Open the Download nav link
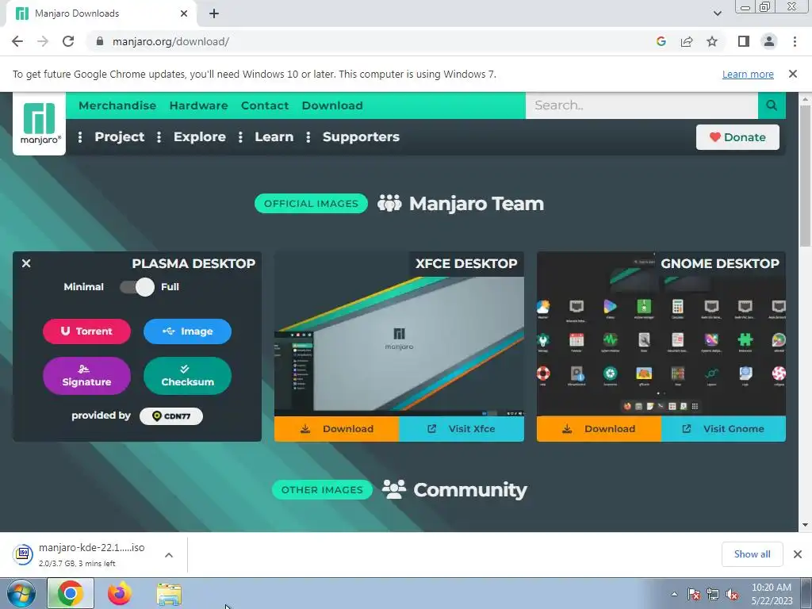Screen dimensions: 812x609 [332, 105]
